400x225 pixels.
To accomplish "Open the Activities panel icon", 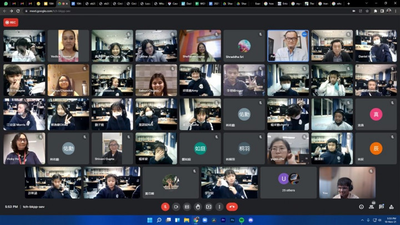I will click(x=391, y=207).
